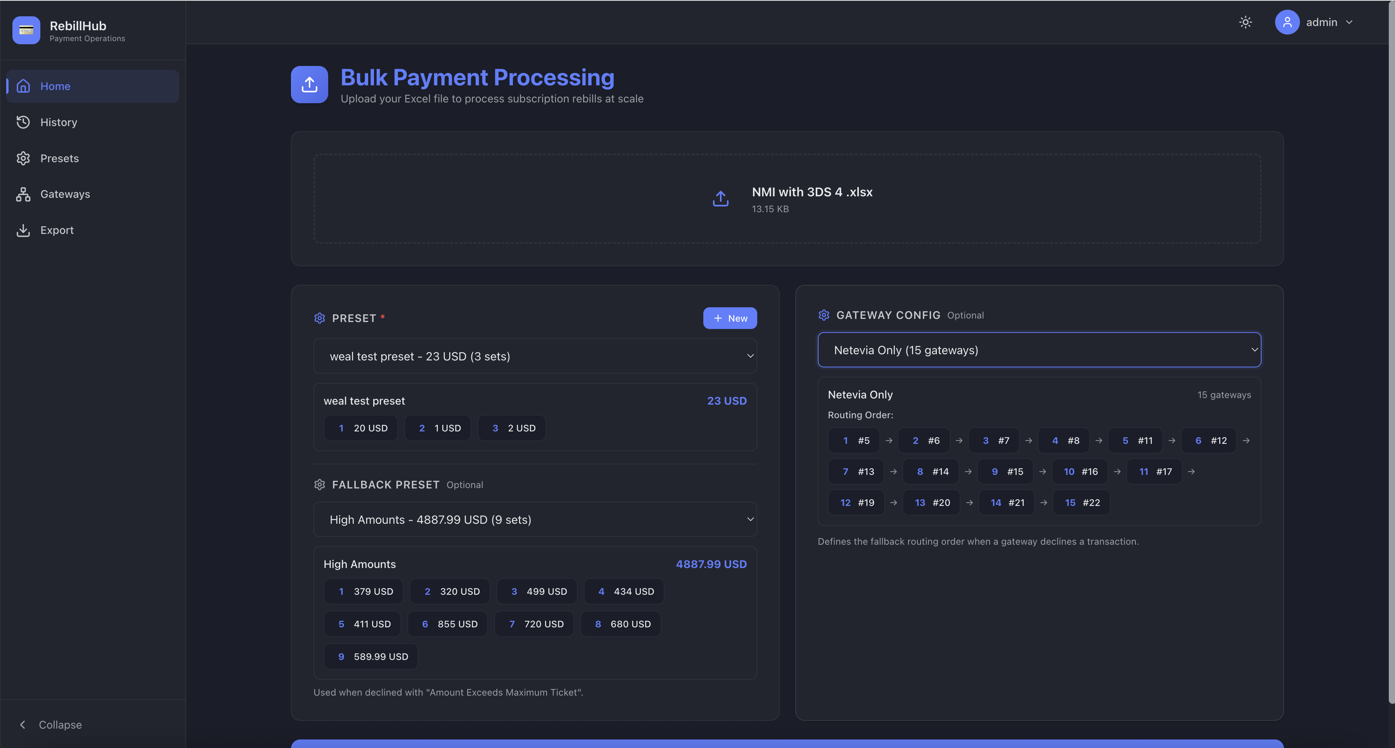Click routing chip 11 gateway #17
Image resolution: width=1395 pixels, height=748 pixels.
pyautogui.click(x=1154, y=471)
